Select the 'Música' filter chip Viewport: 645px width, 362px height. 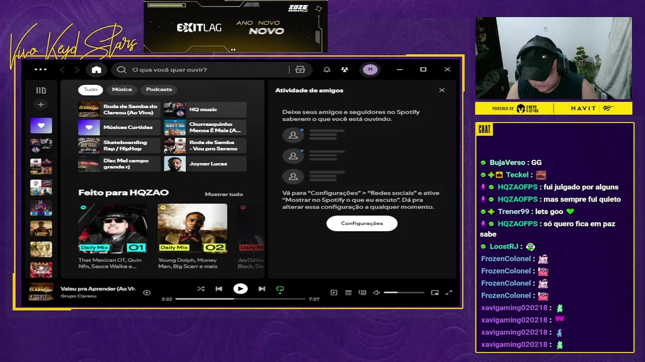pos(122,89)
